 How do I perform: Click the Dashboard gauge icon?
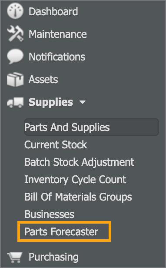point(15,11)
